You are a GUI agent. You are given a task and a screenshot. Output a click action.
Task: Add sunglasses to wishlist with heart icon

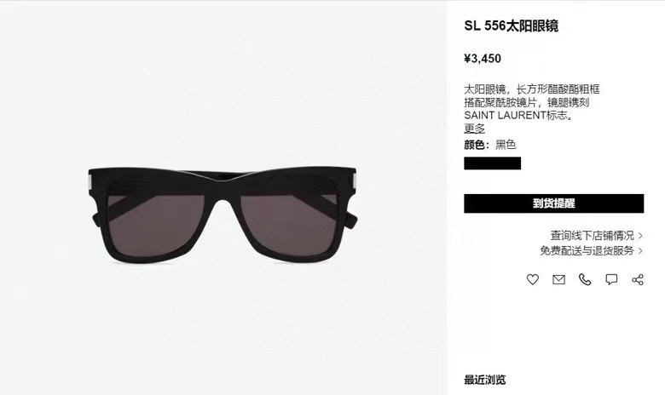tap(533, 279)
